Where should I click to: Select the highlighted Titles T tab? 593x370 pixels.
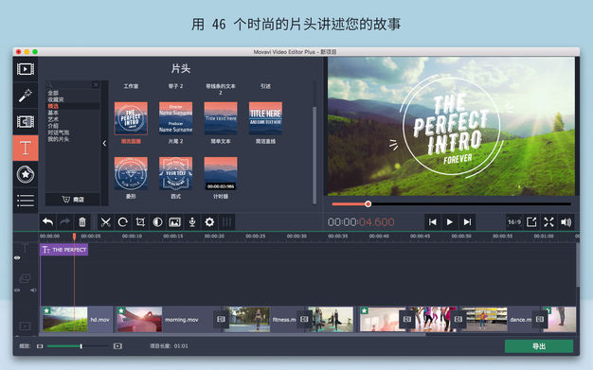pyautogui.click(x=26, y=148)
